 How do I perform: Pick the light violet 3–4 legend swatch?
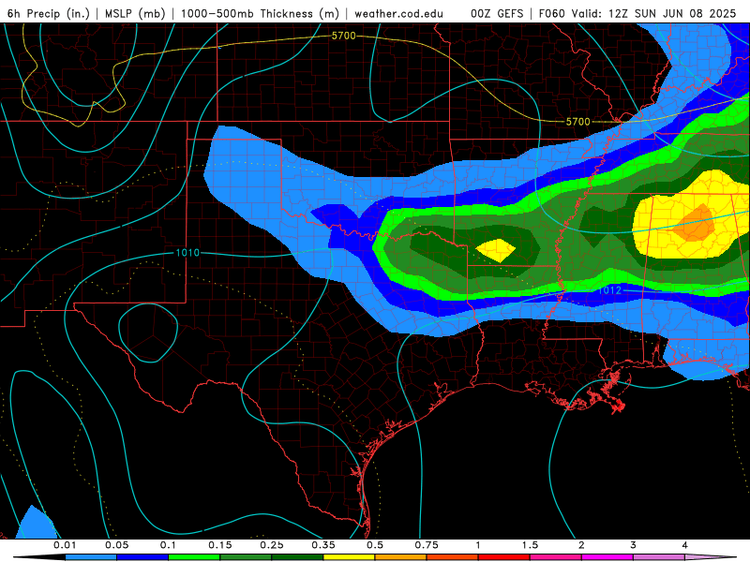659,557
